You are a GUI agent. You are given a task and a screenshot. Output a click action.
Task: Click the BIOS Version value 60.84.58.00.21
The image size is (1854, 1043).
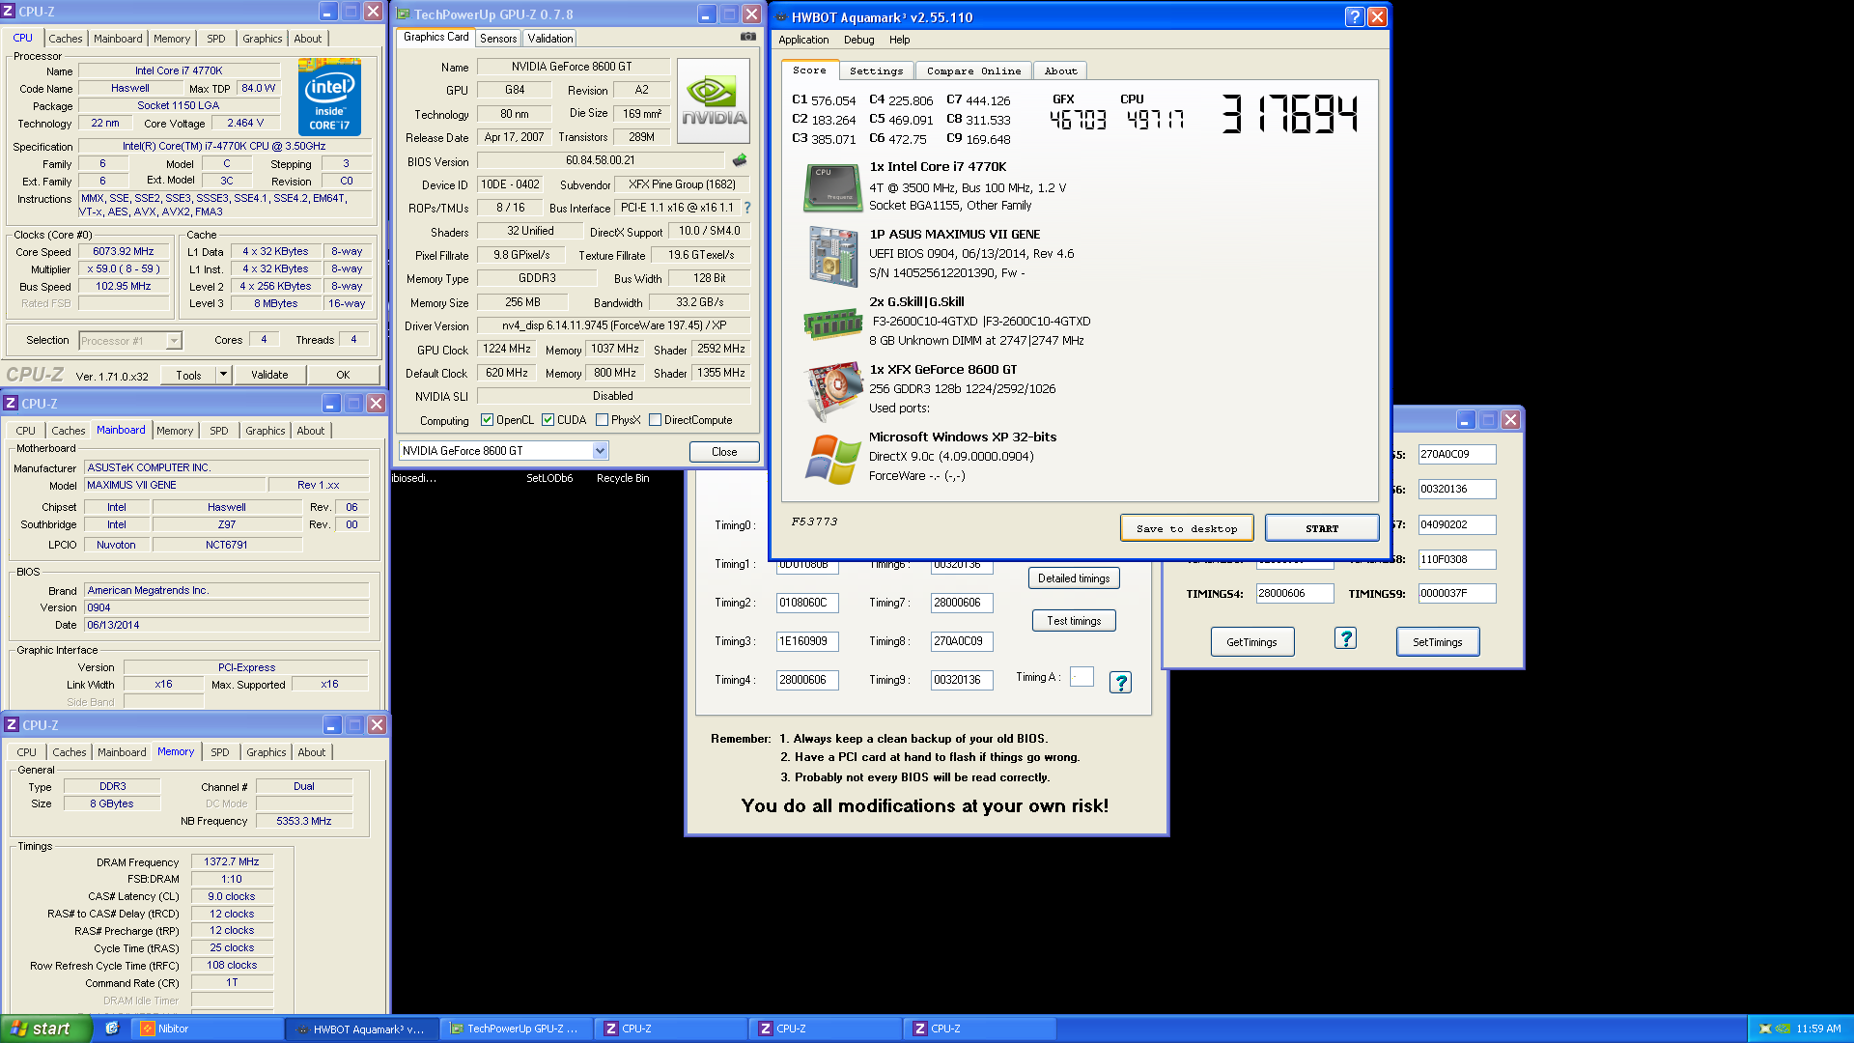point(600,160)
